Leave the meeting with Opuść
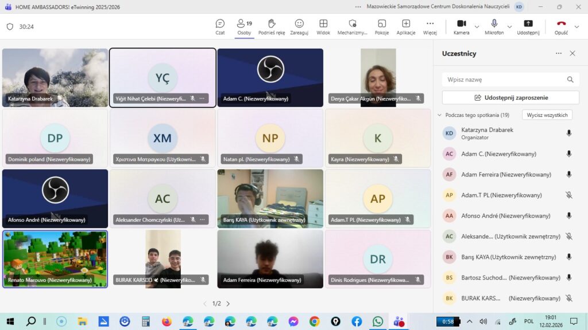This screenshot has width=588, height=330. pos(561,27)
